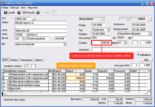Viewport: 155px width, 107px height.
Task: Click the Základ cell showing 1000,00
Action: 76,78
